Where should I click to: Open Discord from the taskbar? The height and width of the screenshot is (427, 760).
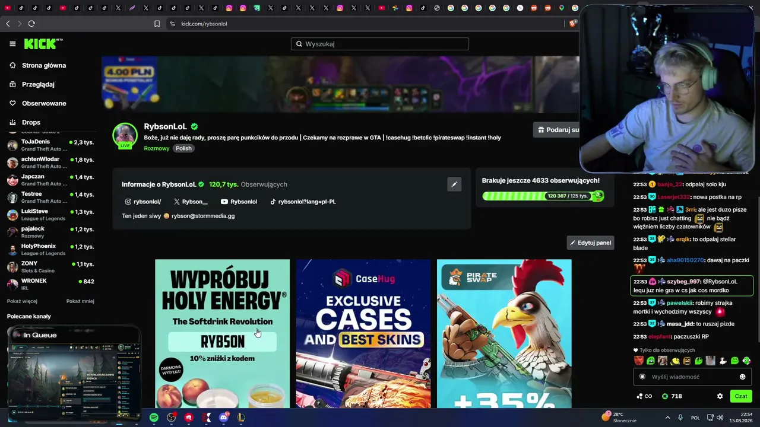point(224,418)
